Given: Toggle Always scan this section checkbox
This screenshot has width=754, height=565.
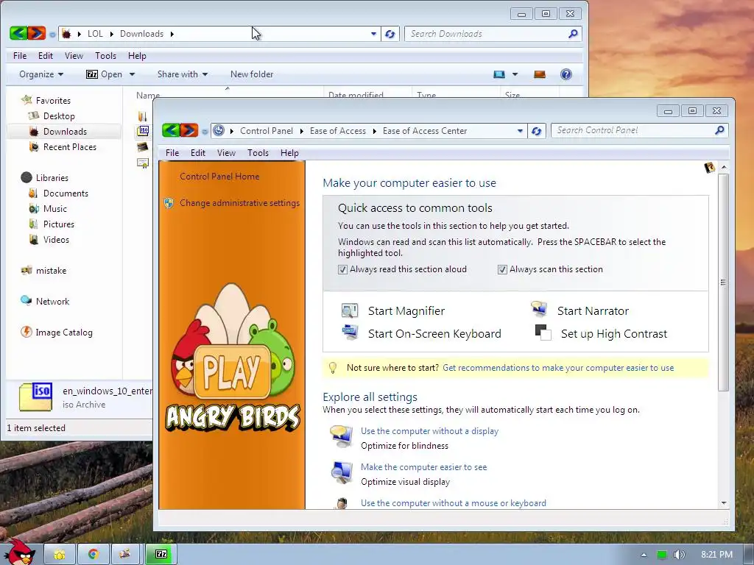Looking at the screenshot, I should (x=502, y=269).
